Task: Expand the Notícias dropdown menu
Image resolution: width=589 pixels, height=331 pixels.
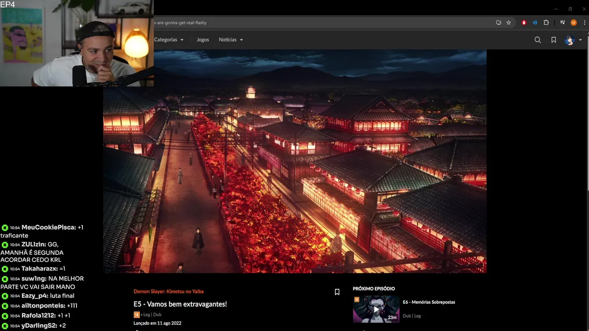Action: [x=231, y=40]
